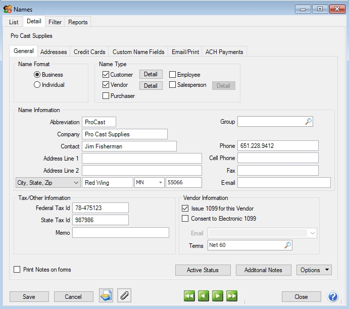Click the paperclip attachment icon
The width and height of the screenshot is (349, 309).
click(124, 296)
